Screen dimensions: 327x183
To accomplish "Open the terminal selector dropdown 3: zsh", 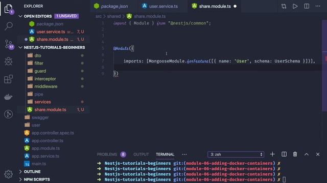I will click(236, 155).
